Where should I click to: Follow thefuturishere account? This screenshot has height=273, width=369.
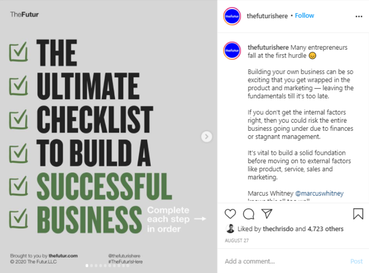coord(304,15)
